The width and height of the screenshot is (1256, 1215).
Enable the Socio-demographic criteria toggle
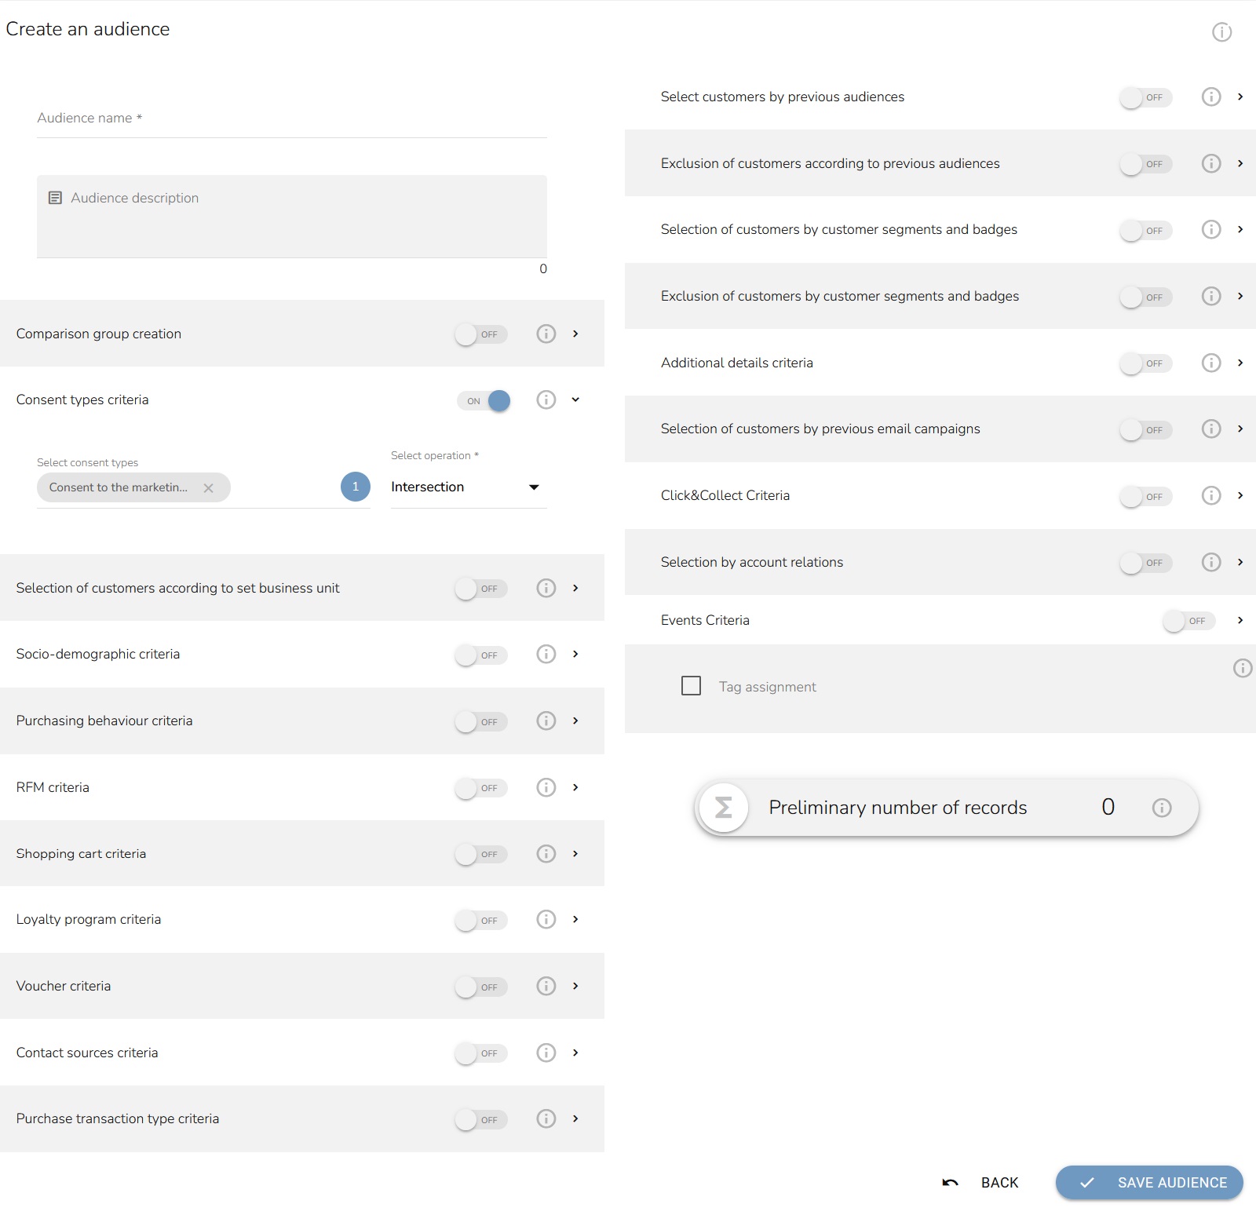480,655
